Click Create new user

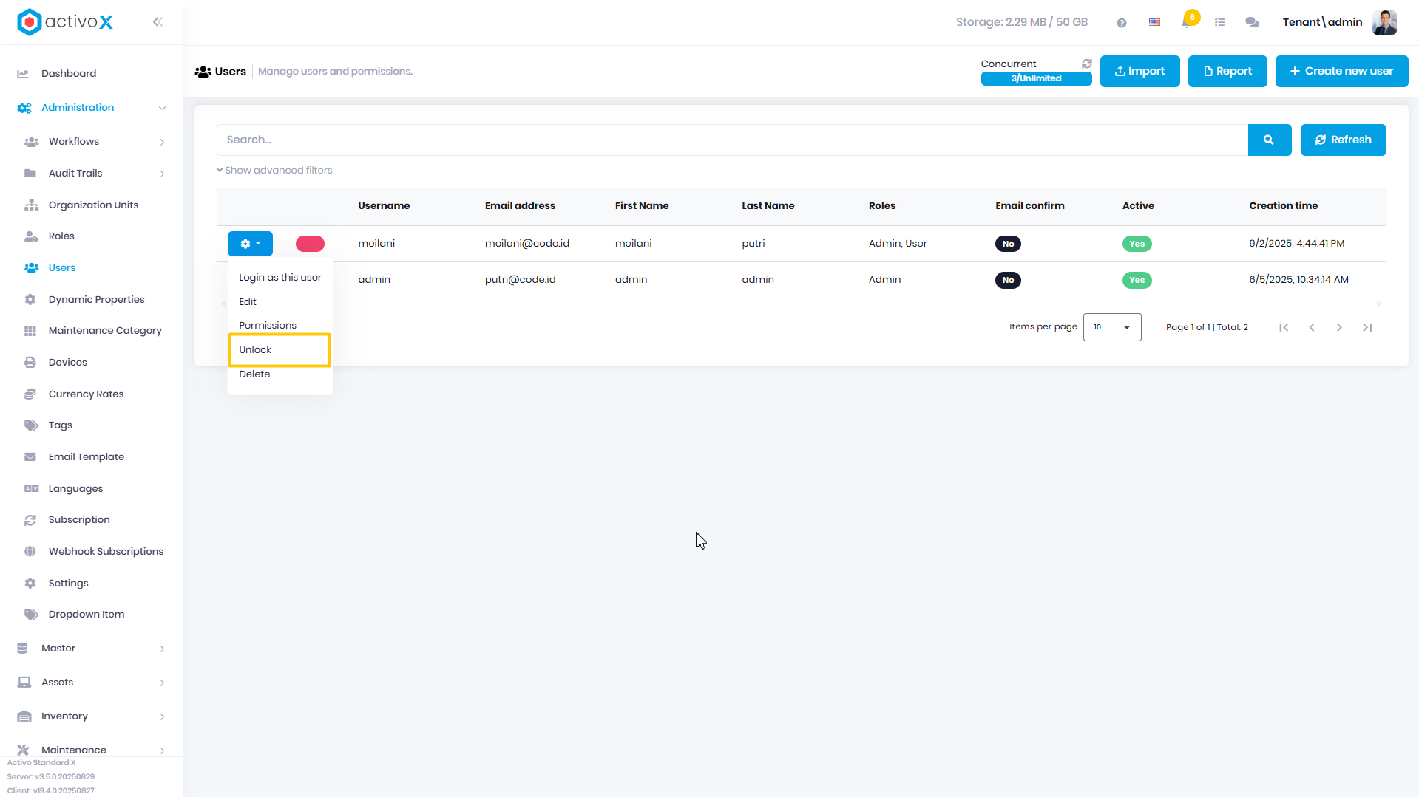tap(1341, 71)
